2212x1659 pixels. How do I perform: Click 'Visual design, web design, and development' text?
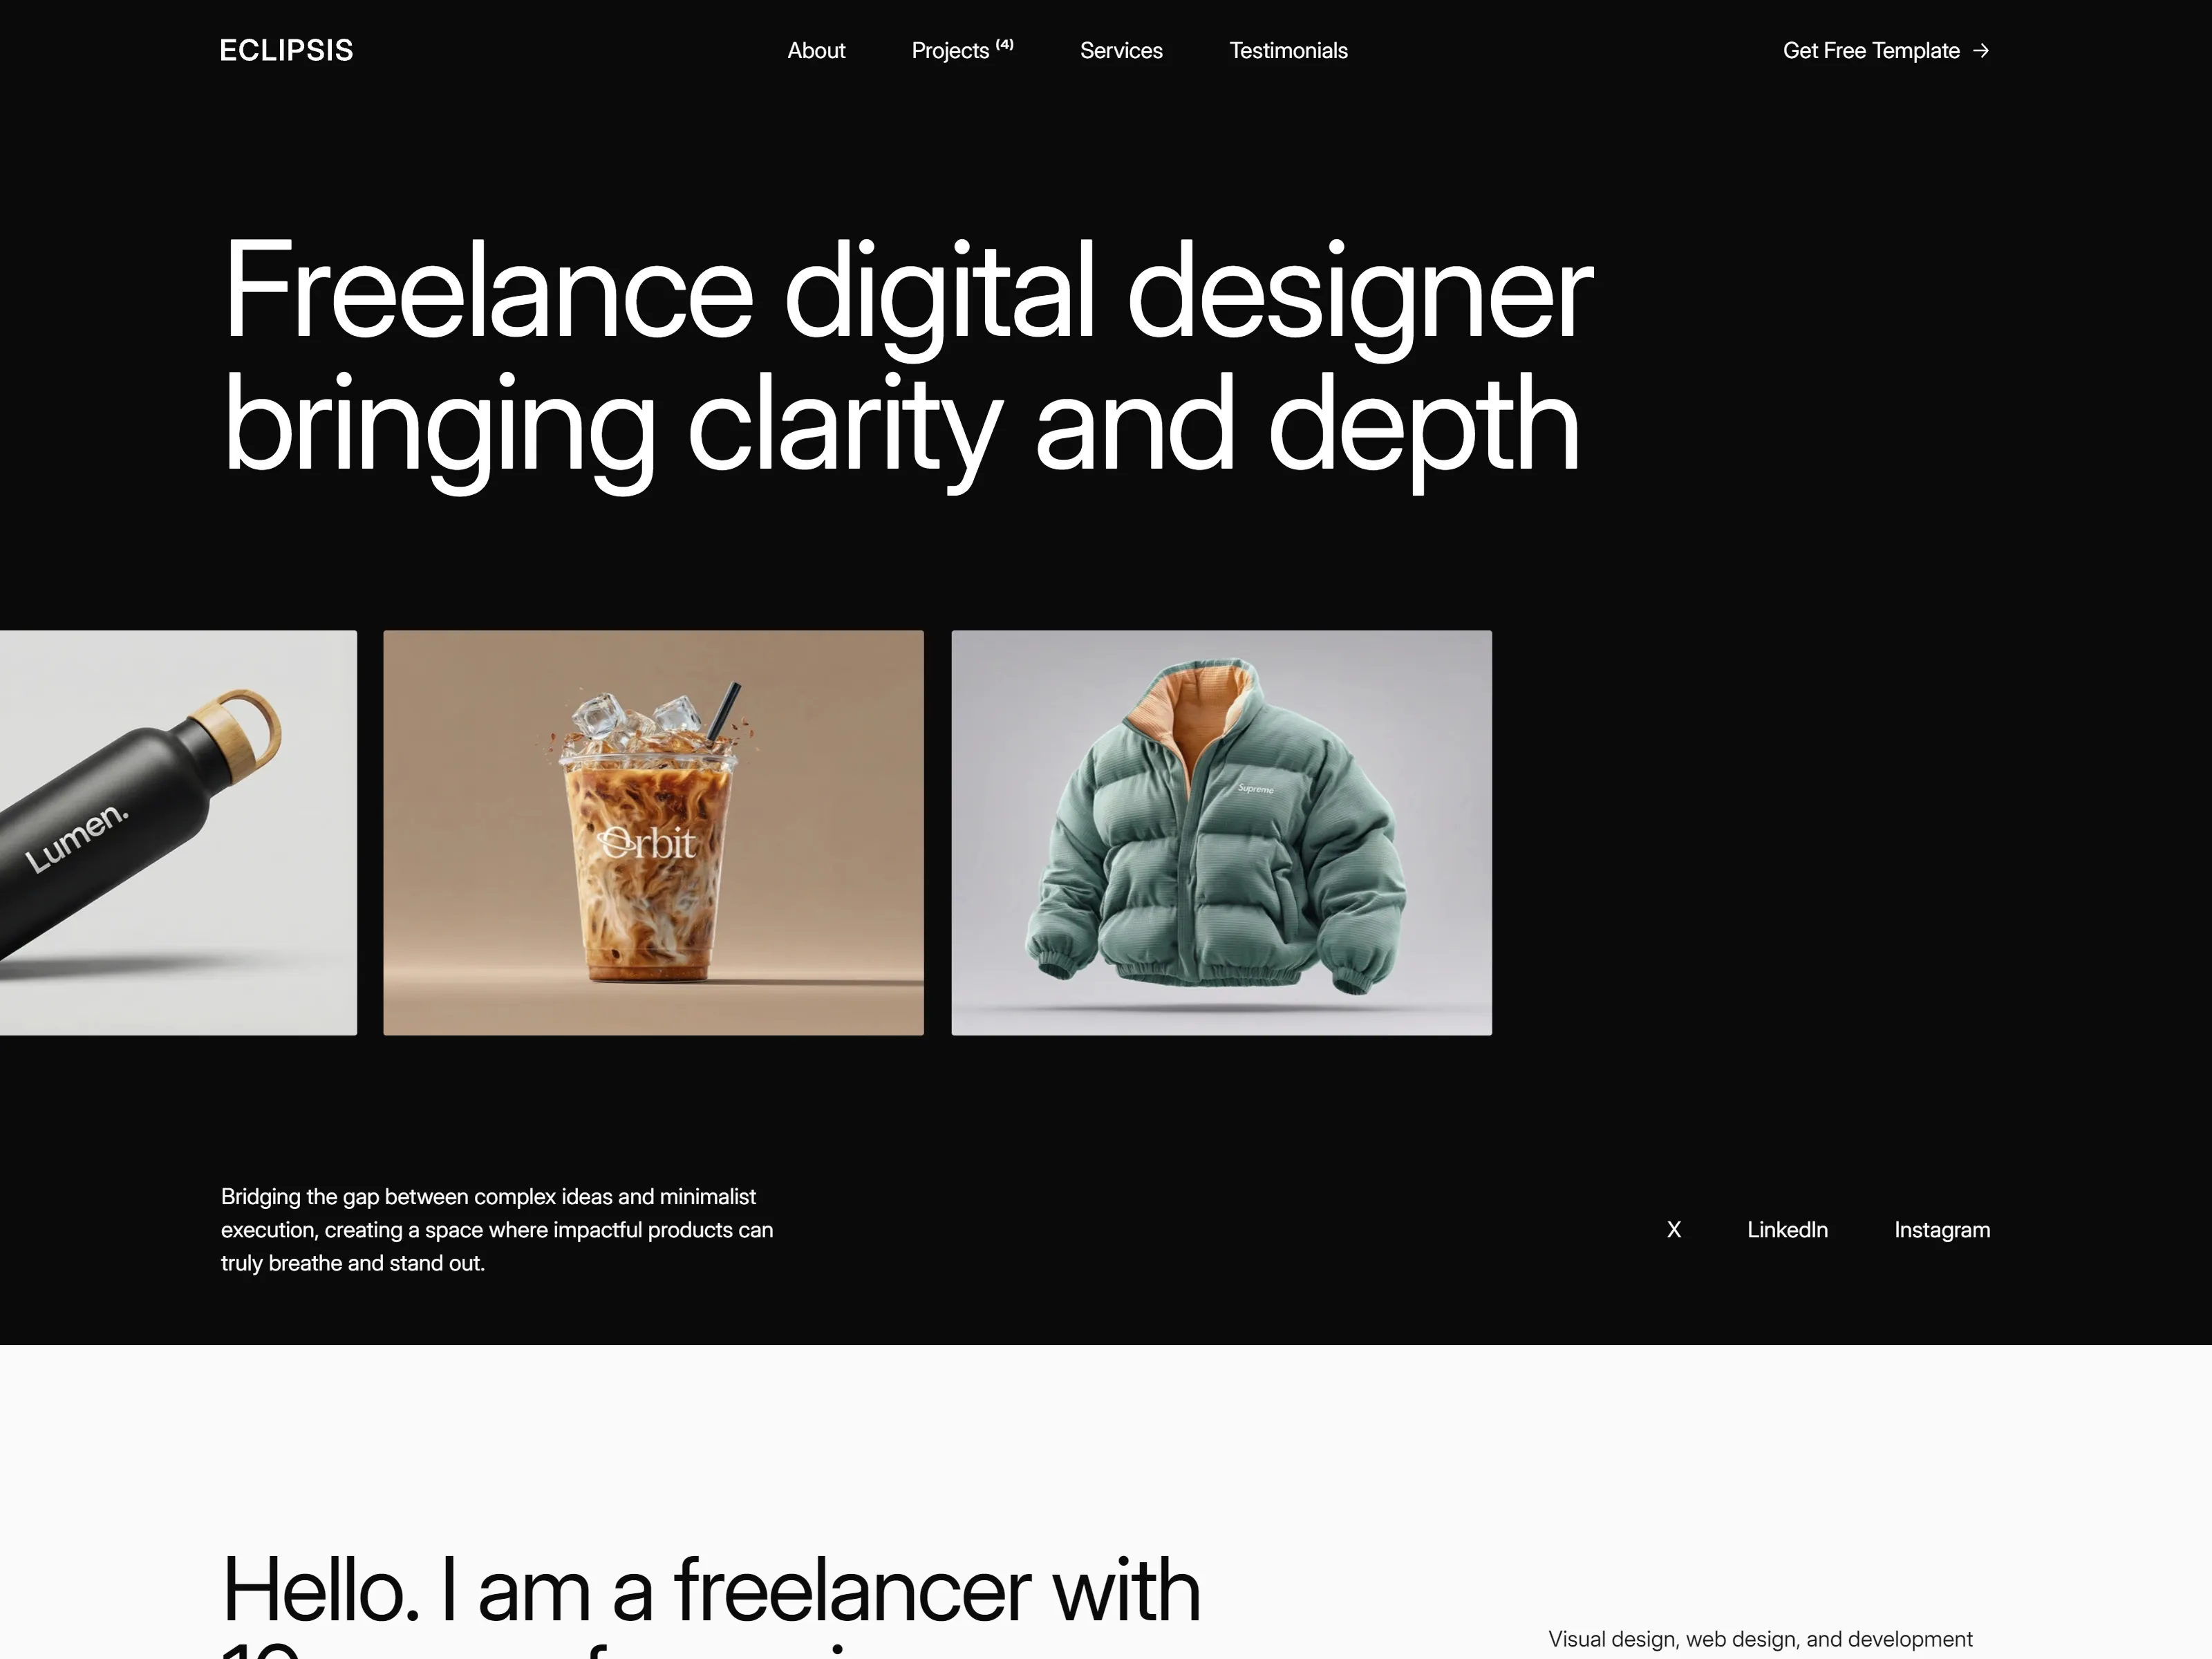click(x=1760, y=1639)
